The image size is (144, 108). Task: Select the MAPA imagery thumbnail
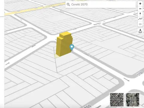coord(133,100)
